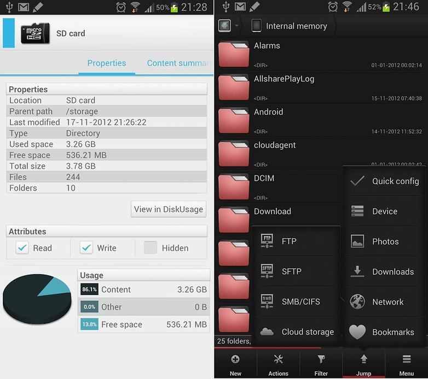Choose Device in Jump menu

tap(384, 211)
